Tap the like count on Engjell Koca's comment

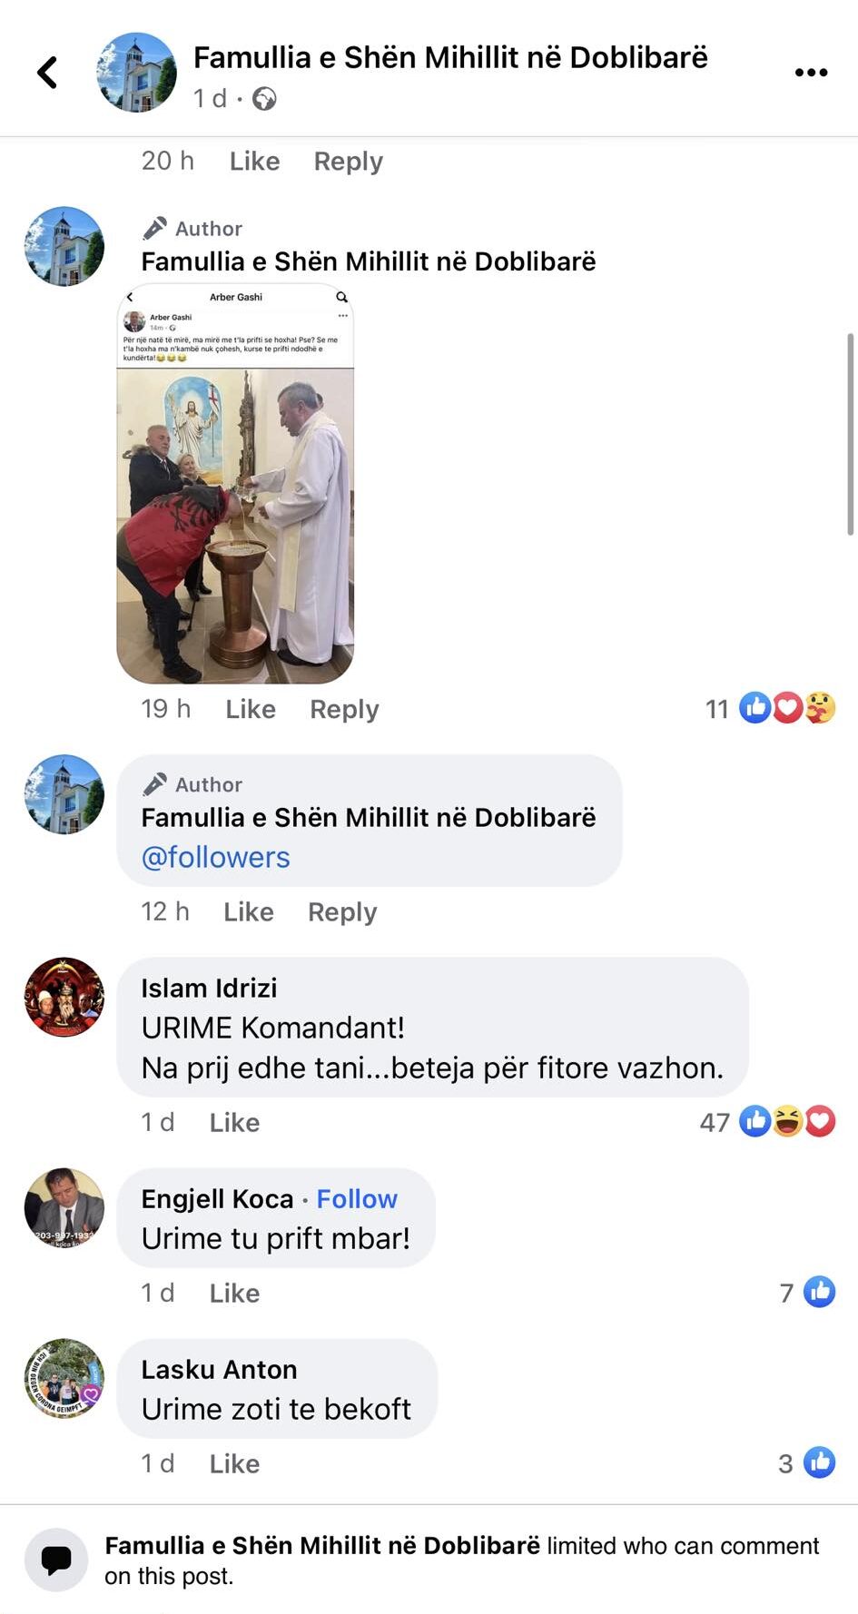click(x=807, y=1292)
